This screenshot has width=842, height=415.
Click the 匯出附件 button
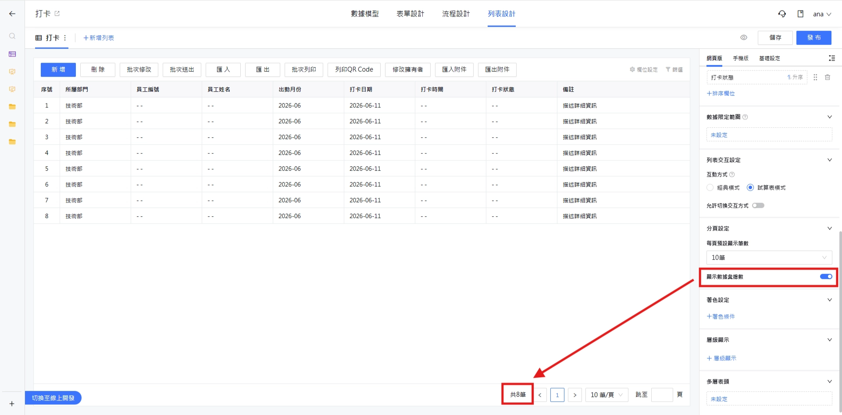click(497, 70)
